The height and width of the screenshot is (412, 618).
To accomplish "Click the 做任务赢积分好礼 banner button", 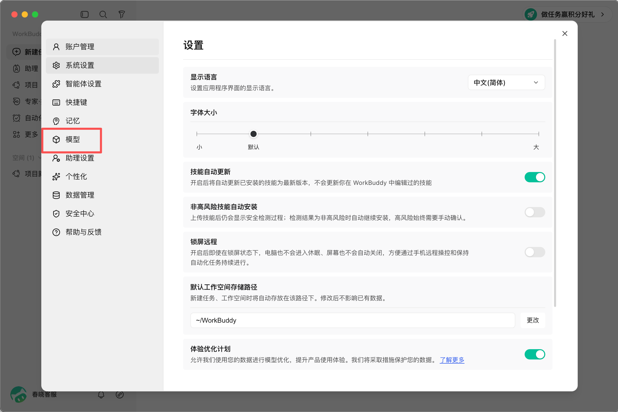I will [x=567, y=14].
